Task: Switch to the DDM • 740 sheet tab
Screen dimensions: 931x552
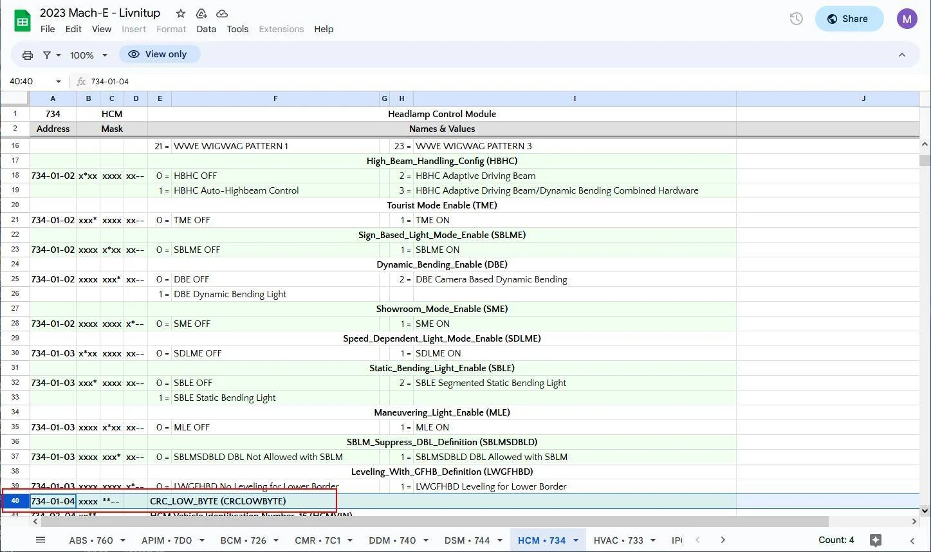Action: (392, 540)
